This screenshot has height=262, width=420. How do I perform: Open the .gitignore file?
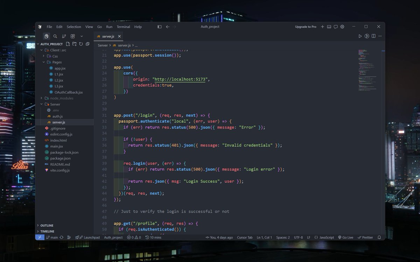[58, 128]
